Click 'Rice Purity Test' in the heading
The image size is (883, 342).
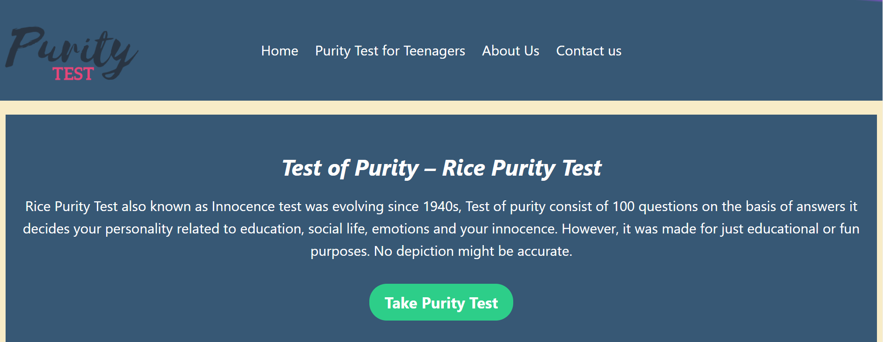522,168
